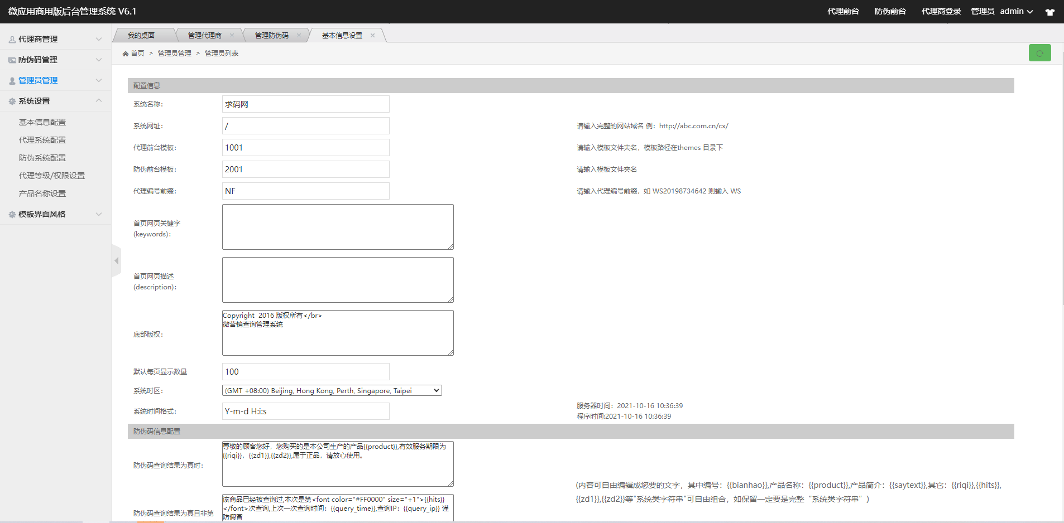
Task: Open 代理系统配置 in the sidebar
Action: point(42,140)
